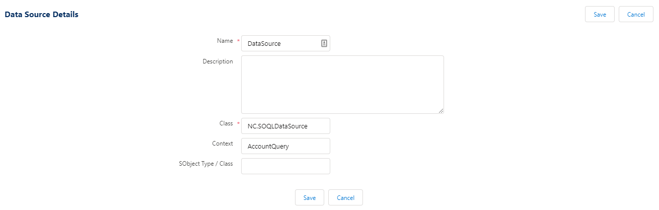
Task: Click the Name field label
Action: (225, 41)
